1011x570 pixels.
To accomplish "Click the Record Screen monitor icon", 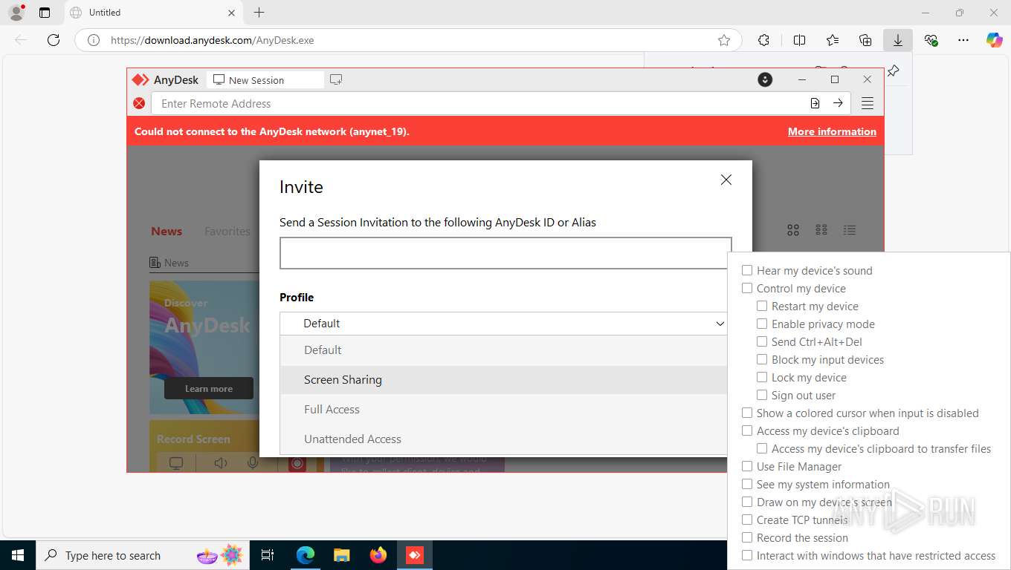I will (176, 463).
